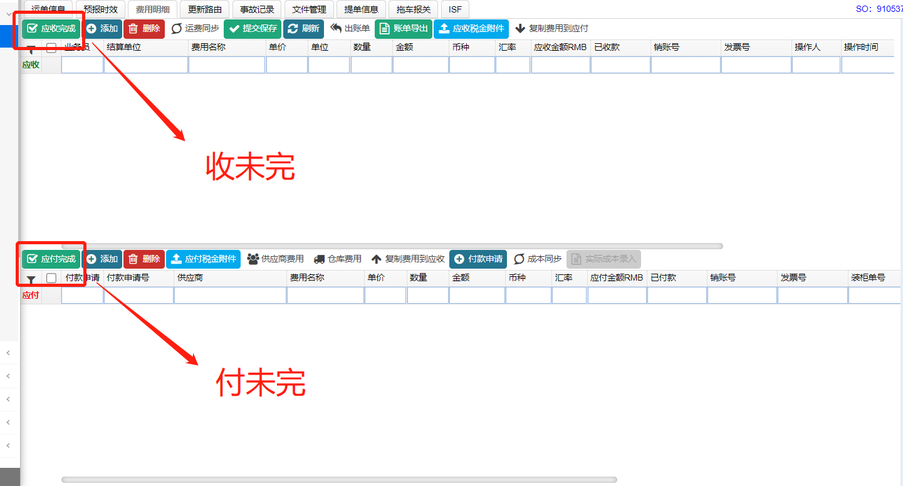Switch to the 预报时效 tab

[100, 9]
